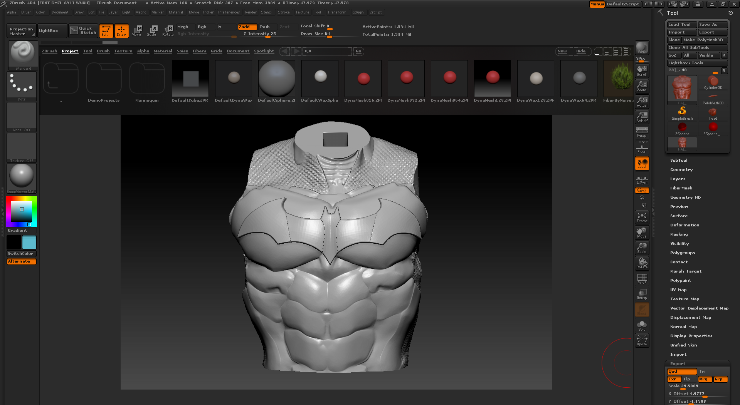The image size is (740, 405).
Task: Click the LightBox search field
Action: point(327,51)
